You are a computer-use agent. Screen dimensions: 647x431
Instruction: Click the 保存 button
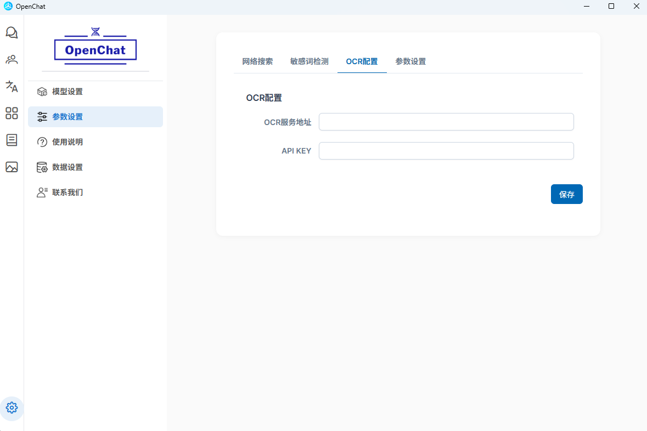(566, 194)
